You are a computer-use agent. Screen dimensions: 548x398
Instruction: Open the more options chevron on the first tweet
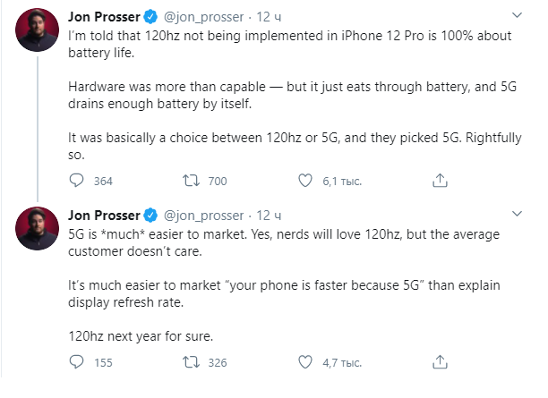click(x=517, y=16)
